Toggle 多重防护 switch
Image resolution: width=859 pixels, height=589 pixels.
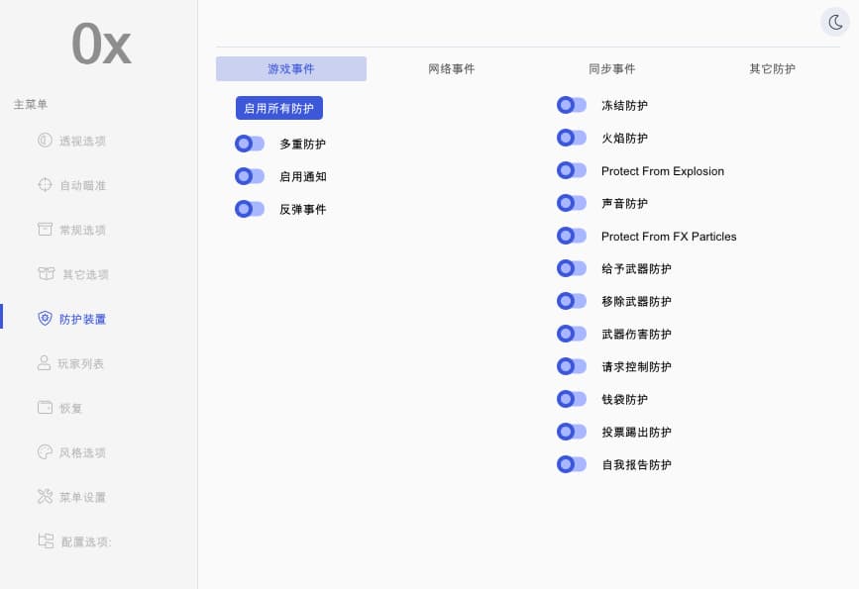tap(250, 144)
